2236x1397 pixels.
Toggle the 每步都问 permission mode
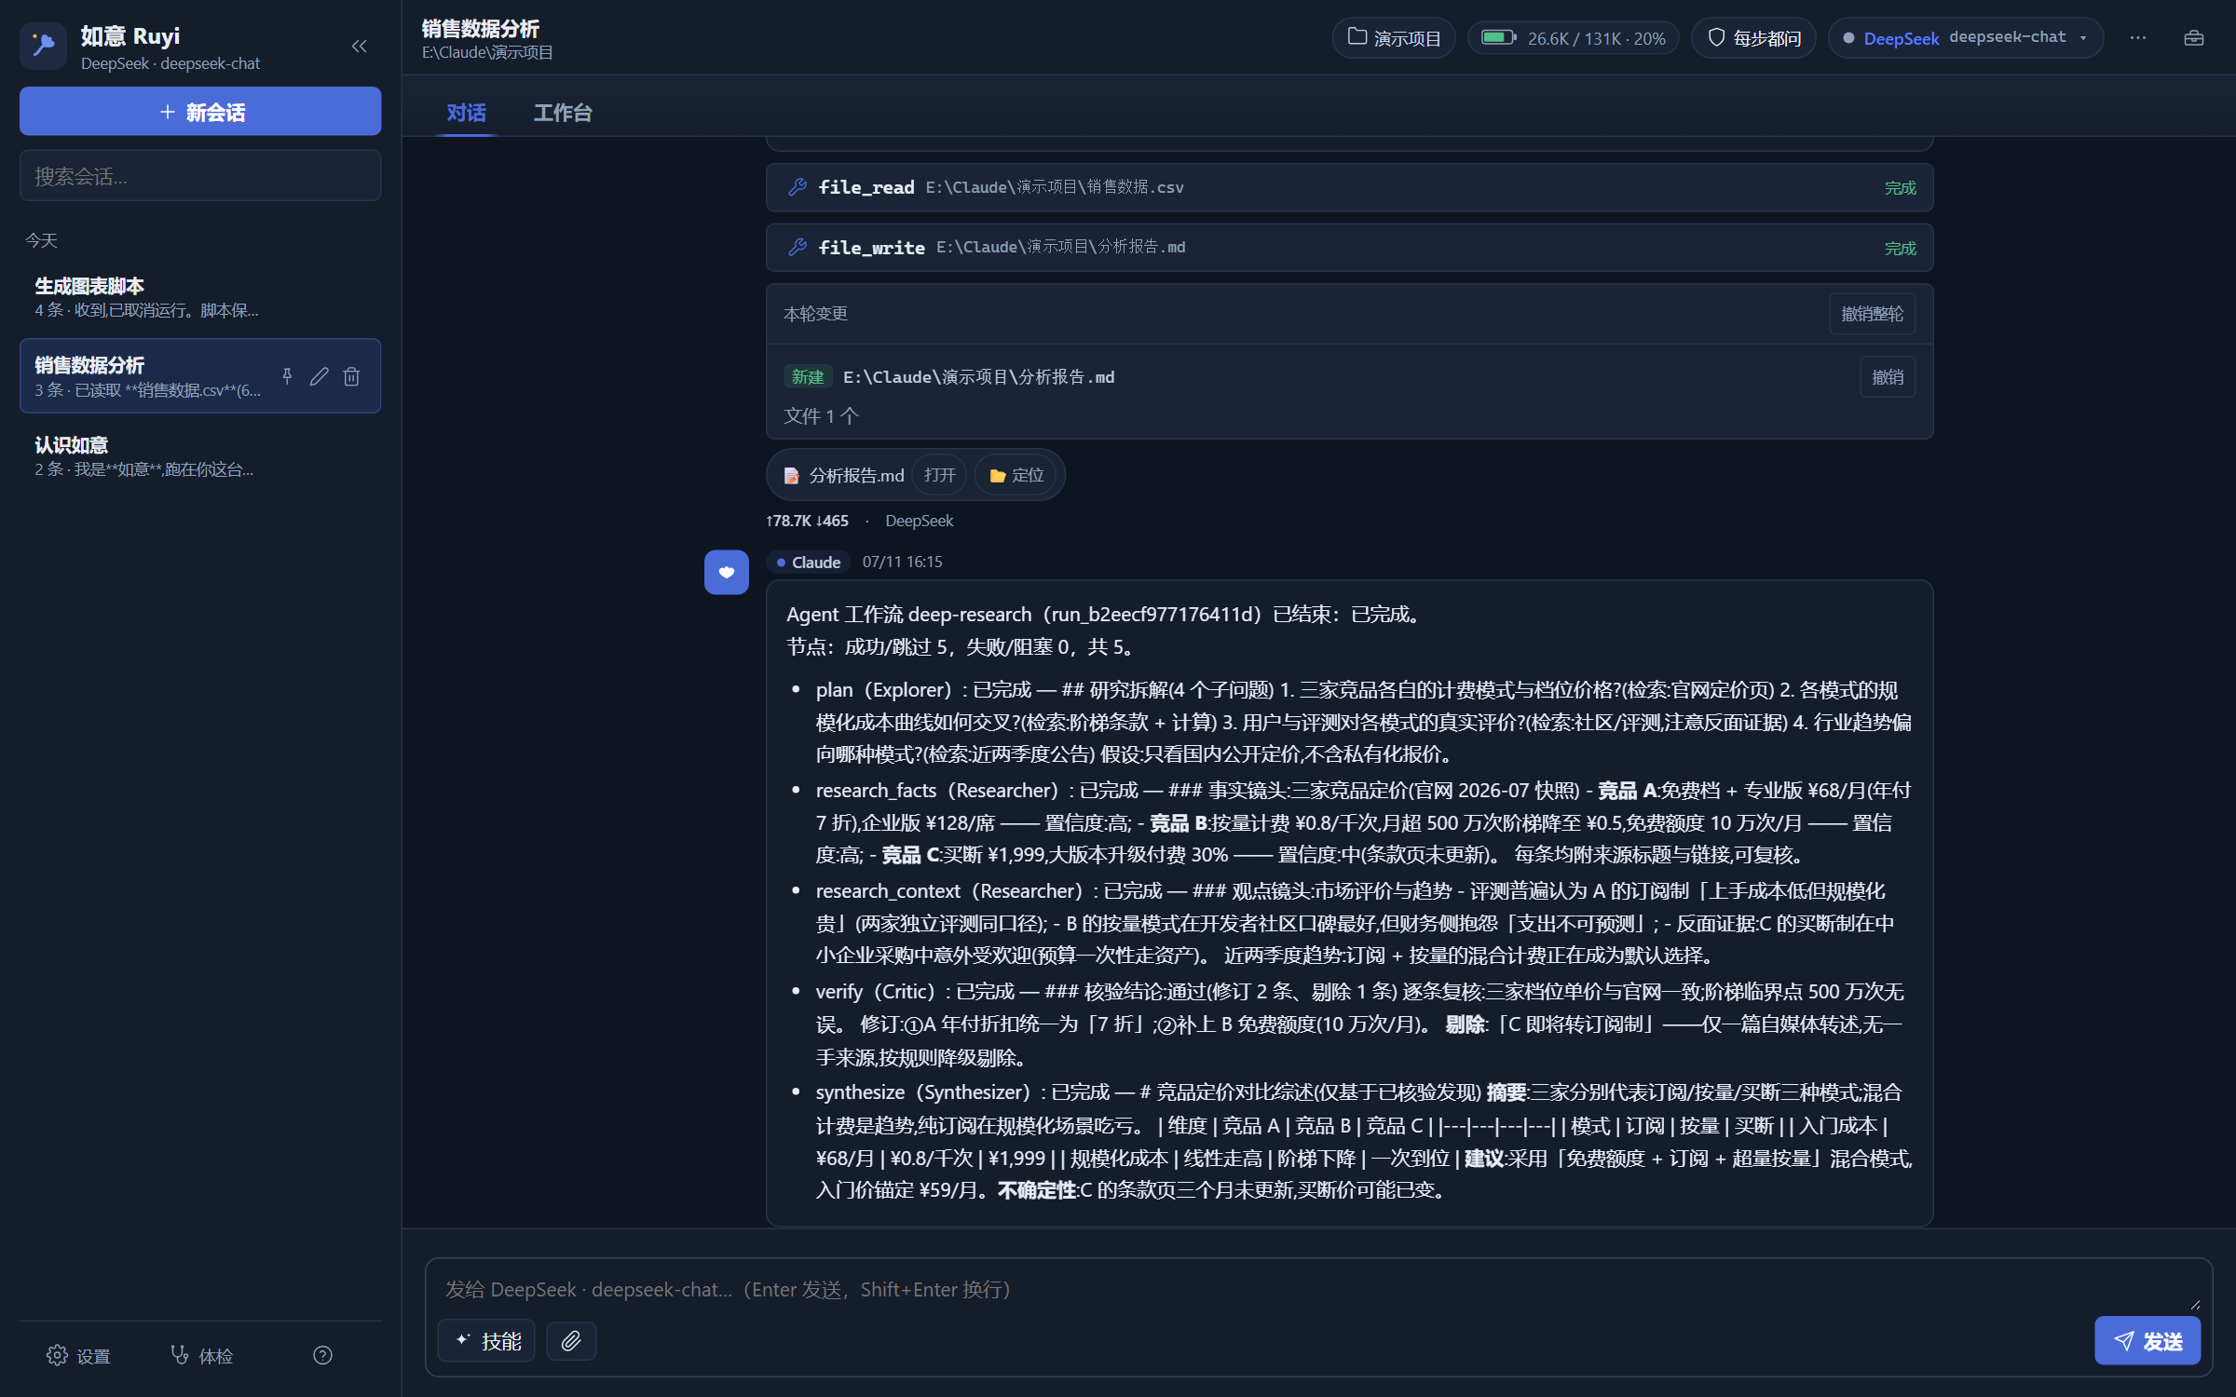(x=1753, y=38)
